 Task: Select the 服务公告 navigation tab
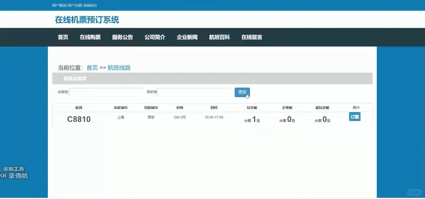click(123, 37)
